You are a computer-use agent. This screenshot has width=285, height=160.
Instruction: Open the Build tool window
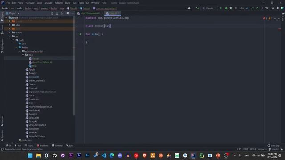tap(70, 145)
